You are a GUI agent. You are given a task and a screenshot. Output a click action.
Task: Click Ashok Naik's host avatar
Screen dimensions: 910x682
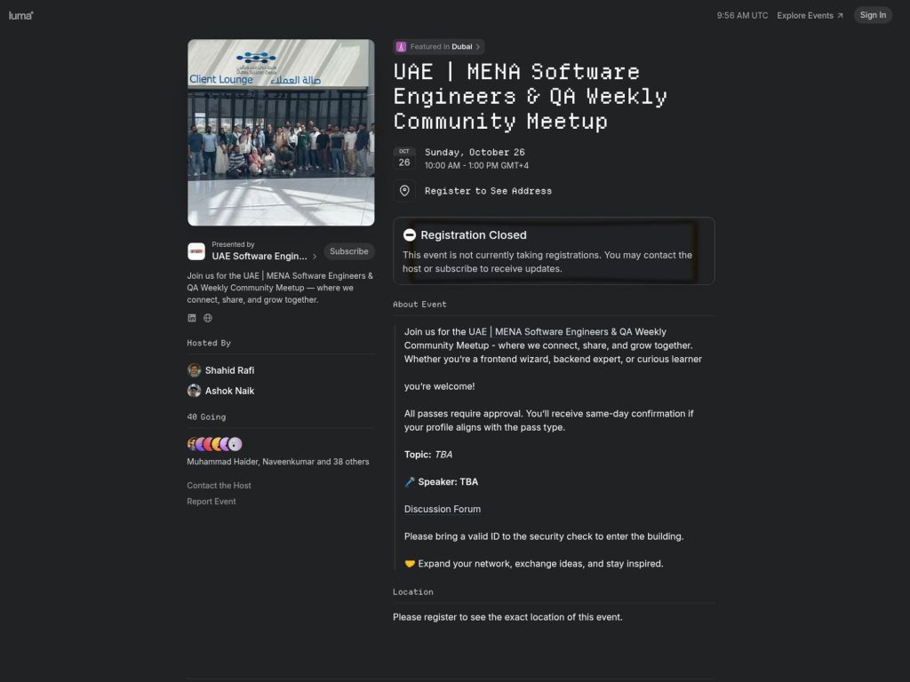click(x=194, y=391)
